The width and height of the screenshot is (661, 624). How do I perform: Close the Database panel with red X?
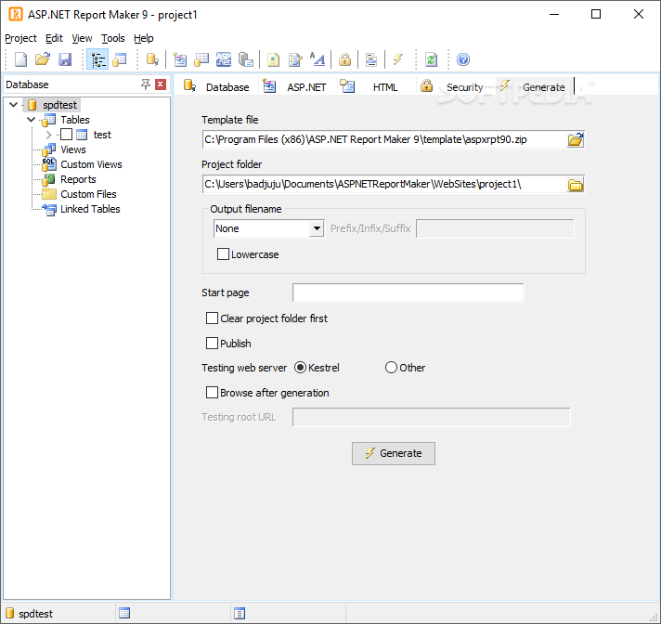(x=161, y=84)
